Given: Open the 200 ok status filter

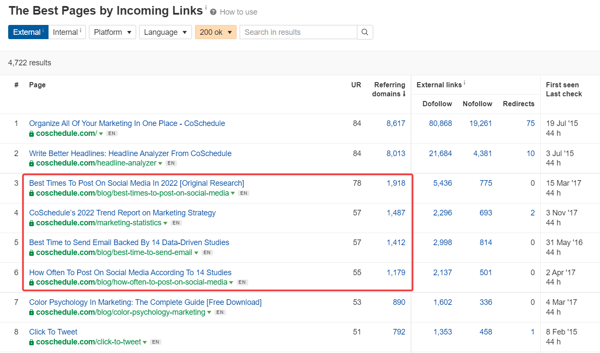Looking at the screenshot, I should pos(216,32).
